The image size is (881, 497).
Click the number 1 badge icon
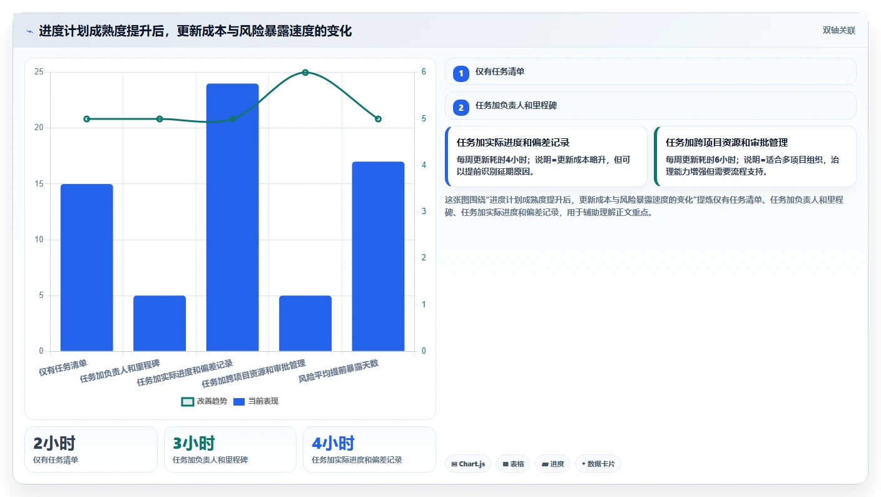(x=461, y=74)
